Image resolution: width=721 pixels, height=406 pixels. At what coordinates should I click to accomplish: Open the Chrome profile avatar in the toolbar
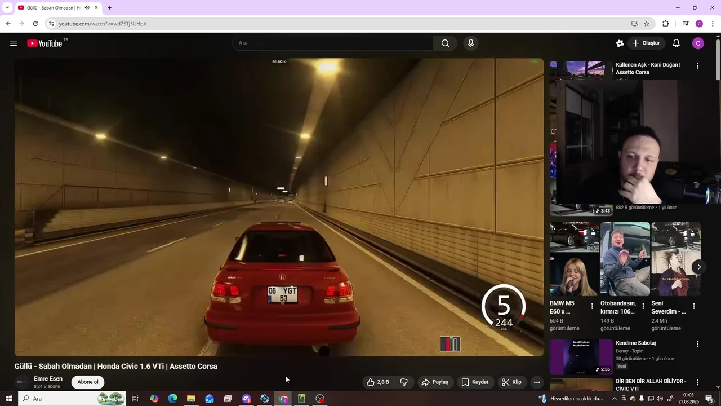pos(699,24)
